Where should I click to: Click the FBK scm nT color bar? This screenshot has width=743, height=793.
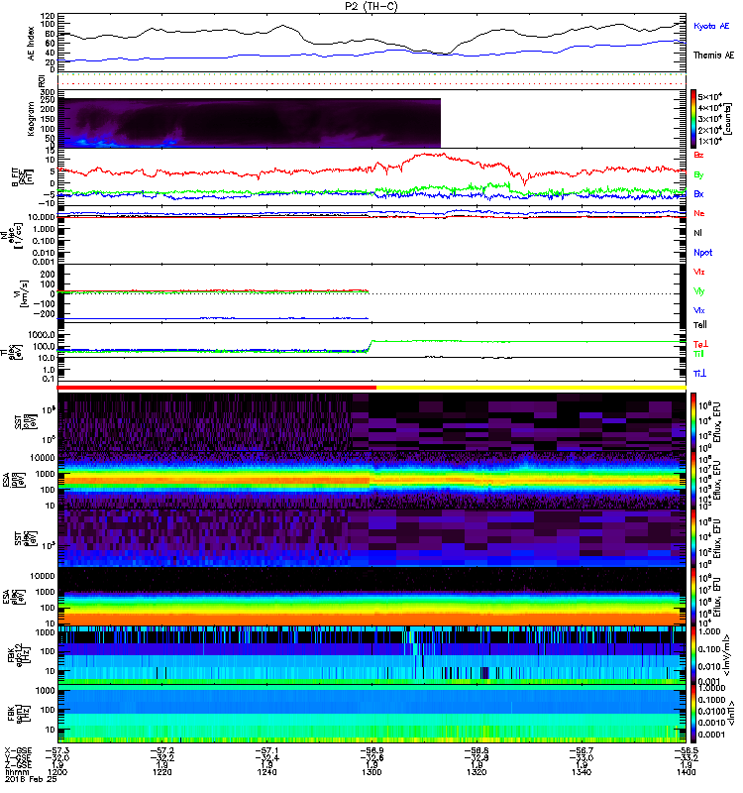point(692,714)
